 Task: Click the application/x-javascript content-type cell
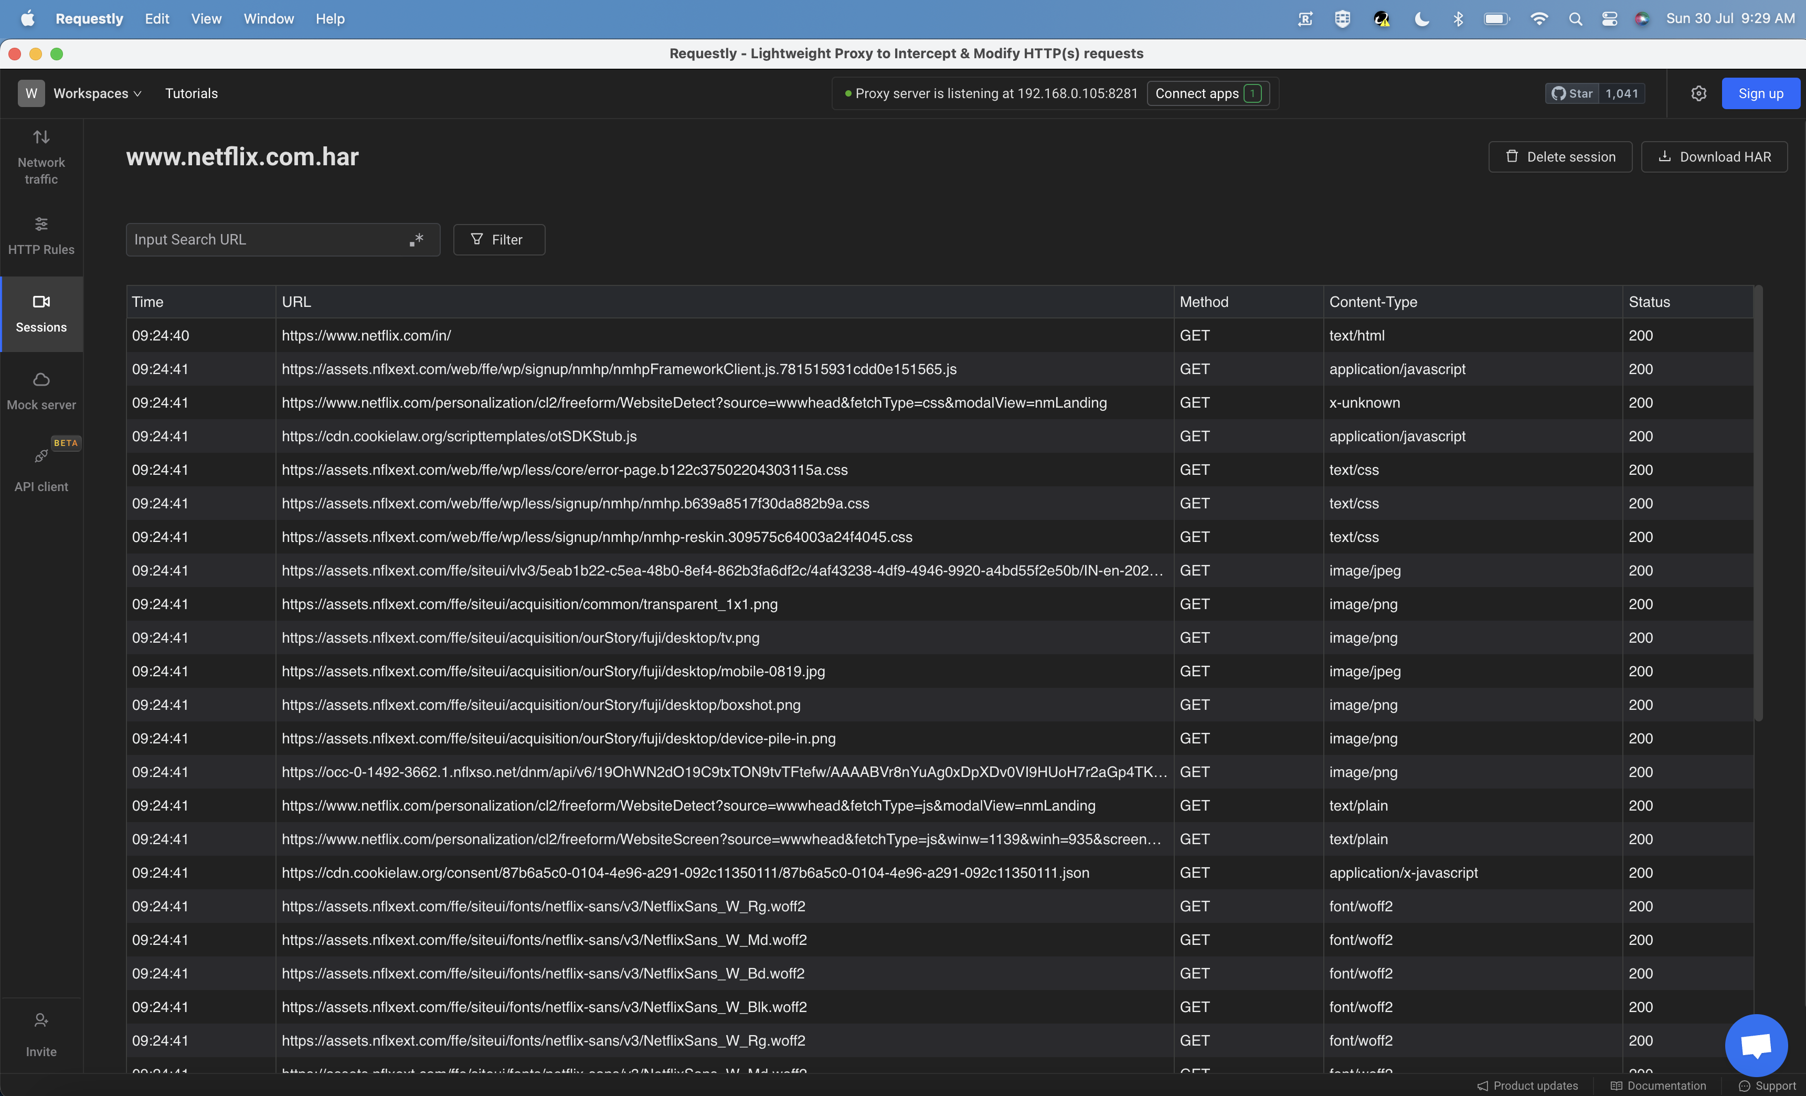pyautogui.click(x=1472, y=872)
